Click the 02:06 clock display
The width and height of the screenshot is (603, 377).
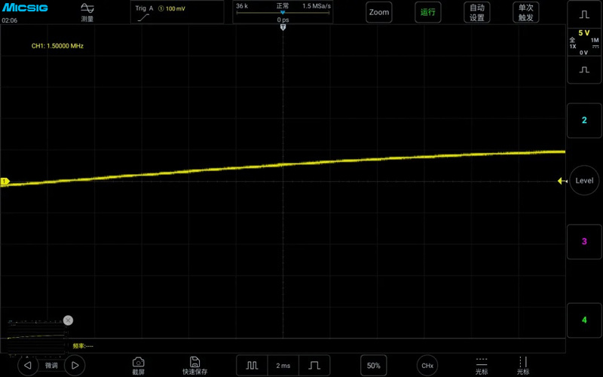point(10,20)
